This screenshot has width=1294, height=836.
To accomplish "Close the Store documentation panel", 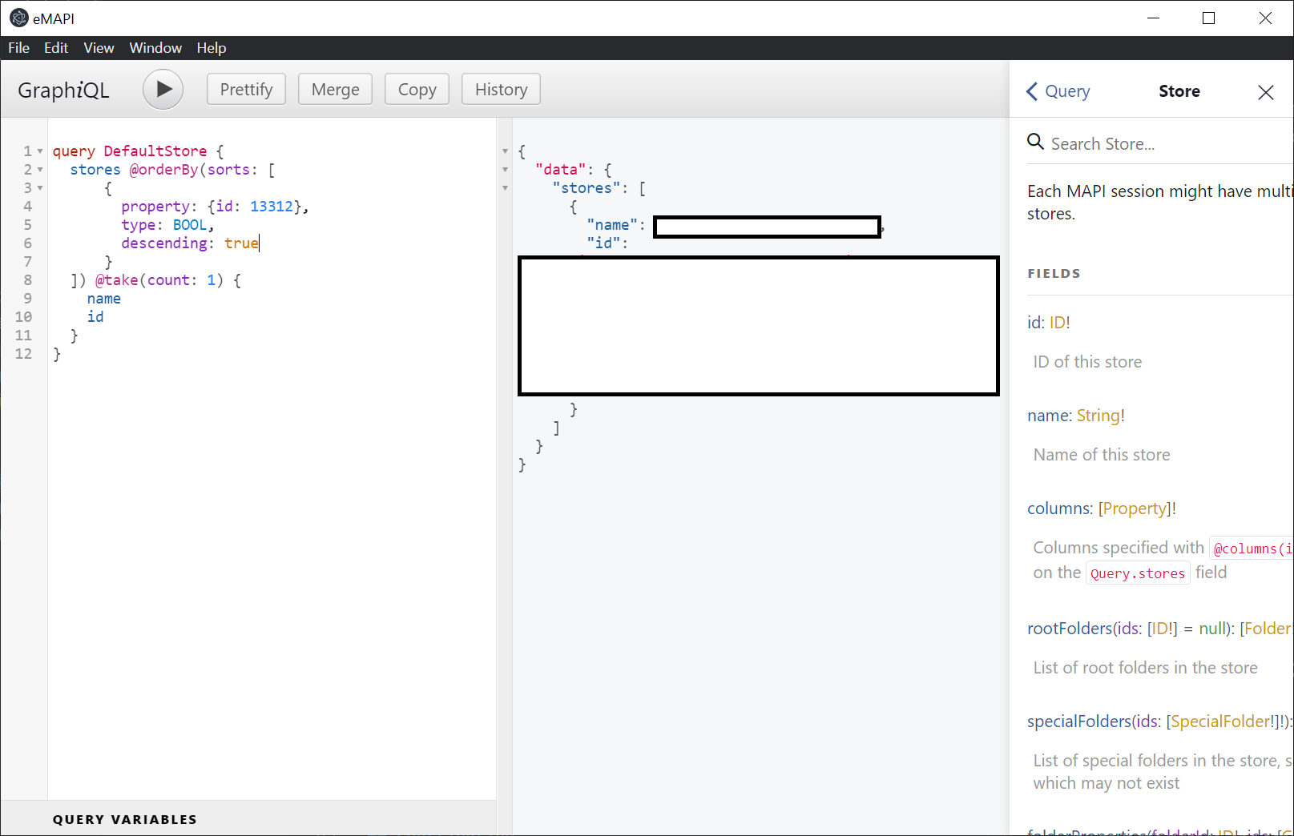I will coord(1266,92).
